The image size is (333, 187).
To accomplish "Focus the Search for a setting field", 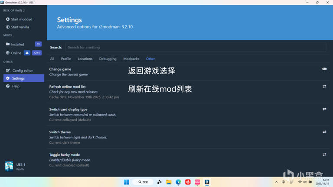I will [196, 47].
